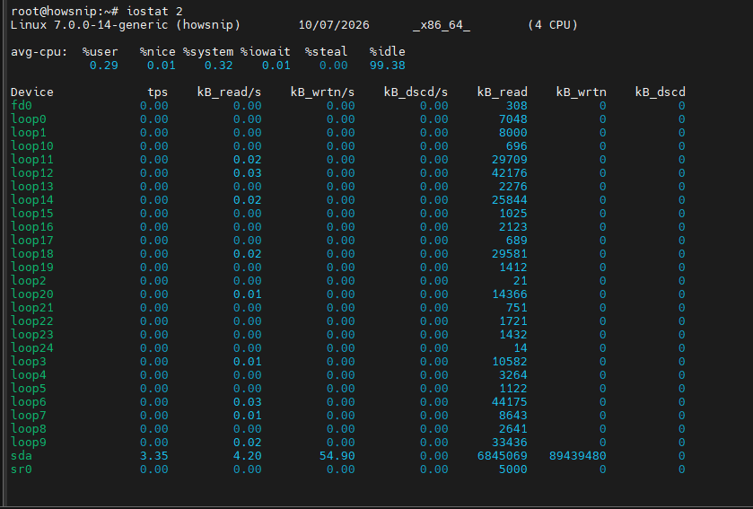Click the sr0 kB_read value 5000
This screenshot has height=509, width=753.
(x=512, y=469)
